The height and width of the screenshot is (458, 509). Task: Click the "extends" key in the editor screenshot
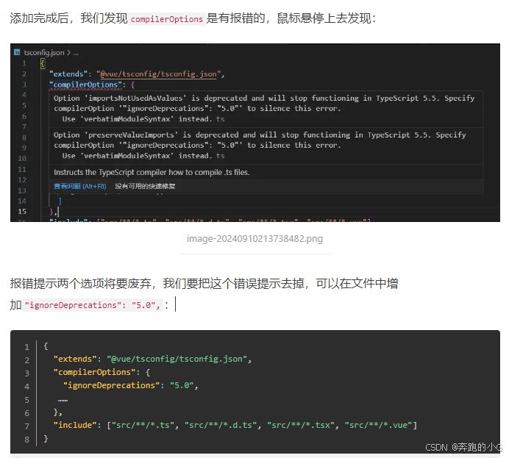pos(68,74)
